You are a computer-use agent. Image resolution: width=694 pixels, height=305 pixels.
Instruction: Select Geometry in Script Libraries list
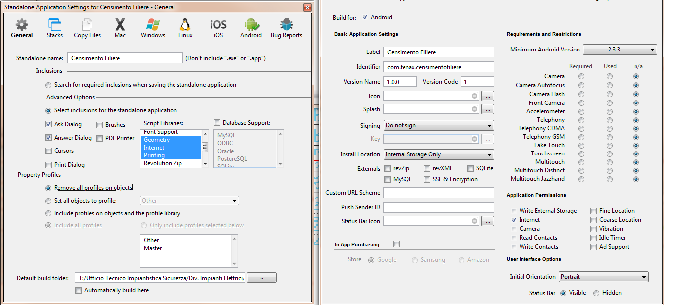[x=171, y=140]
